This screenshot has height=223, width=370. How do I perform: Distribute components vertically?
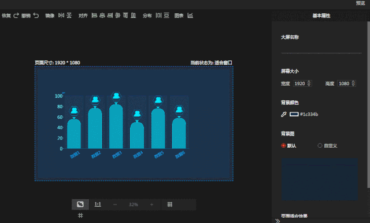point(166,16)
